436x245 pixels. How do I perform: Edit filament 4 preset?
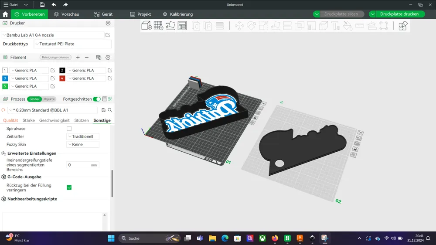(x=110, y=78)
